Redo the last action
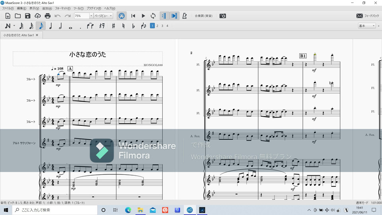 (68, 16)
